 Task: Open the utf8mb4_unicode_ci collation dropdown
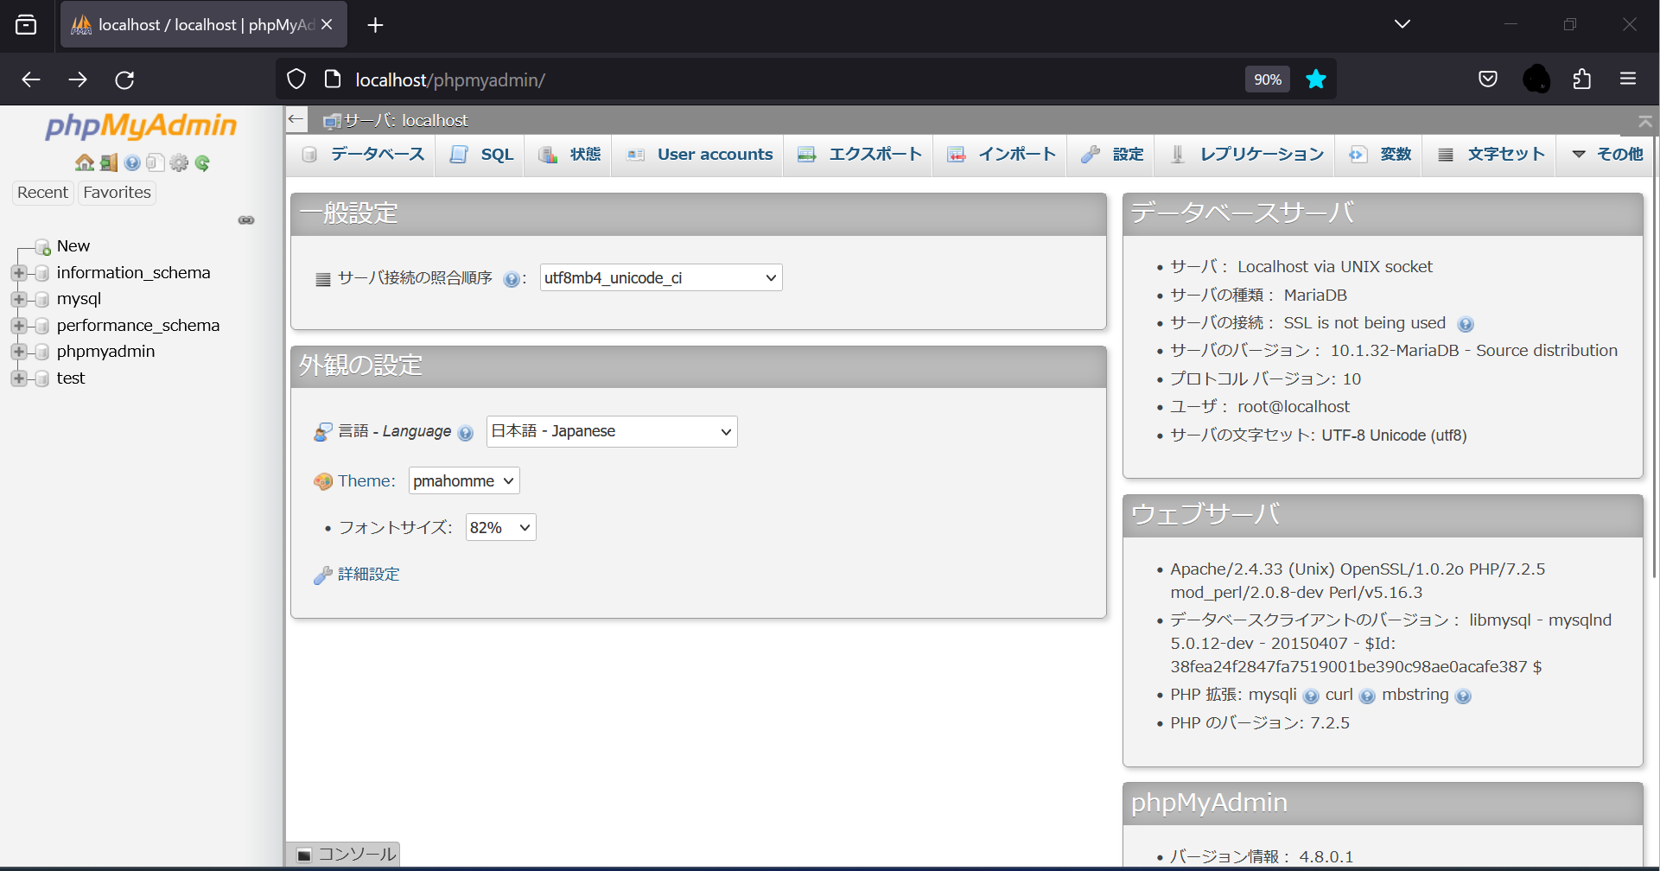661,277
